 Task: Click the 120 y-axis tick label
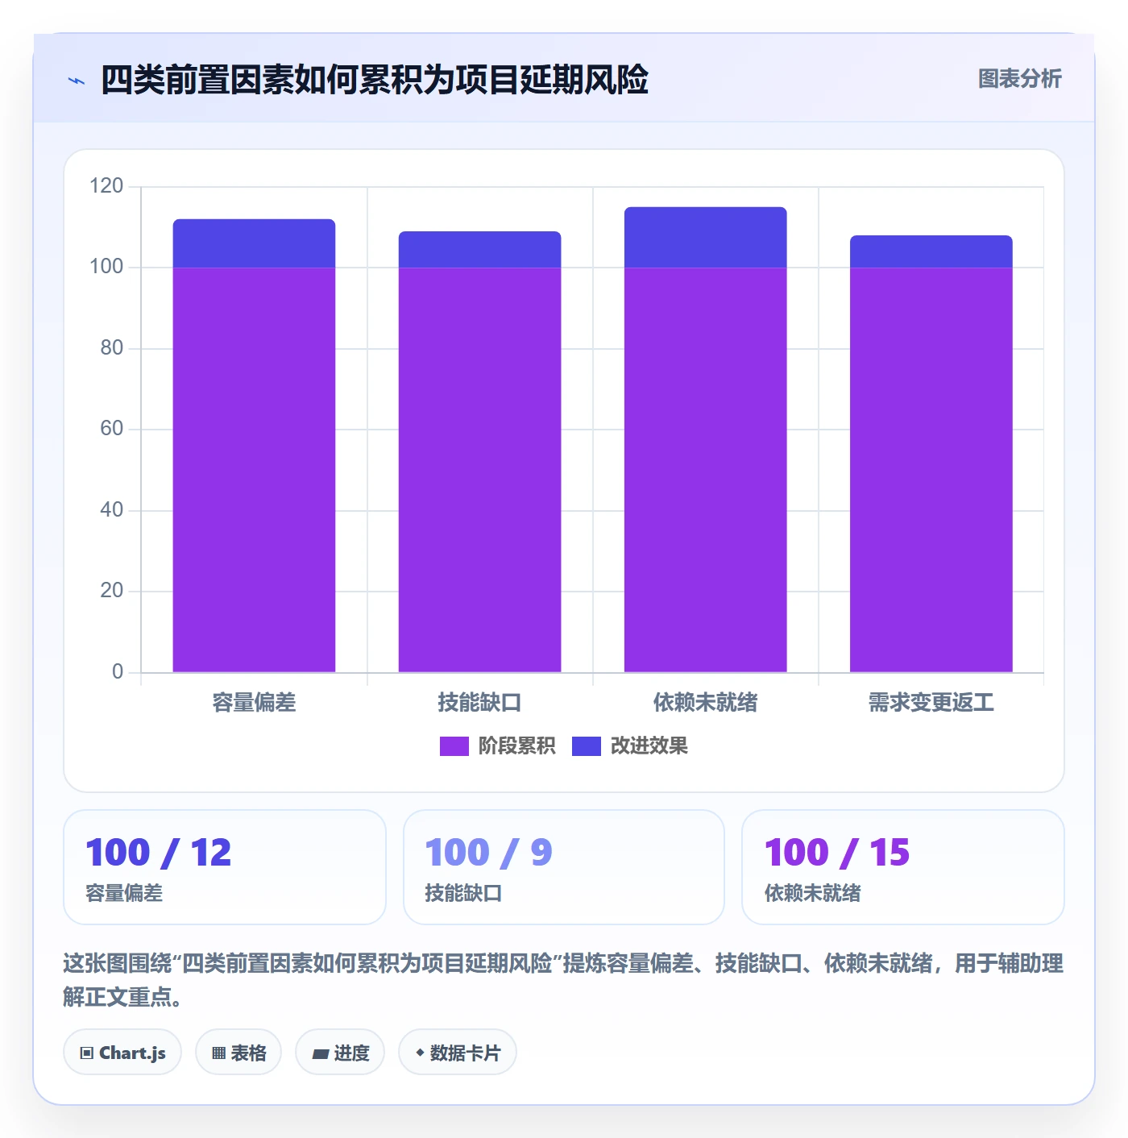pos(106,186)
